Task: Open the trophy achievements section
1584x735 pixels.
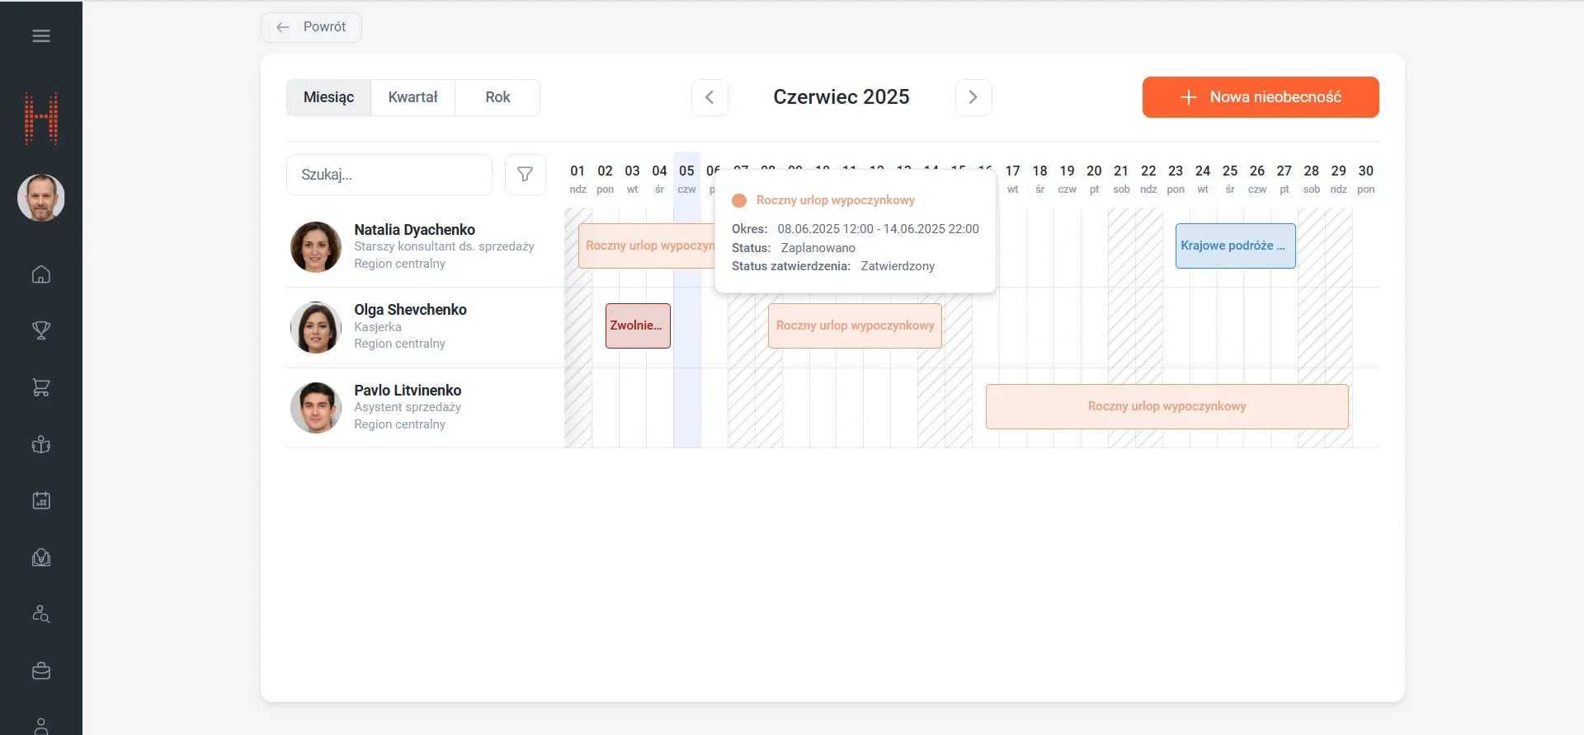Action: [41, 330]
